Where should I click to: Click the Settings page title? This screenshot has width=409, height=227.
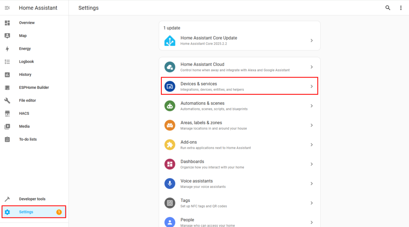pos(88,8)
